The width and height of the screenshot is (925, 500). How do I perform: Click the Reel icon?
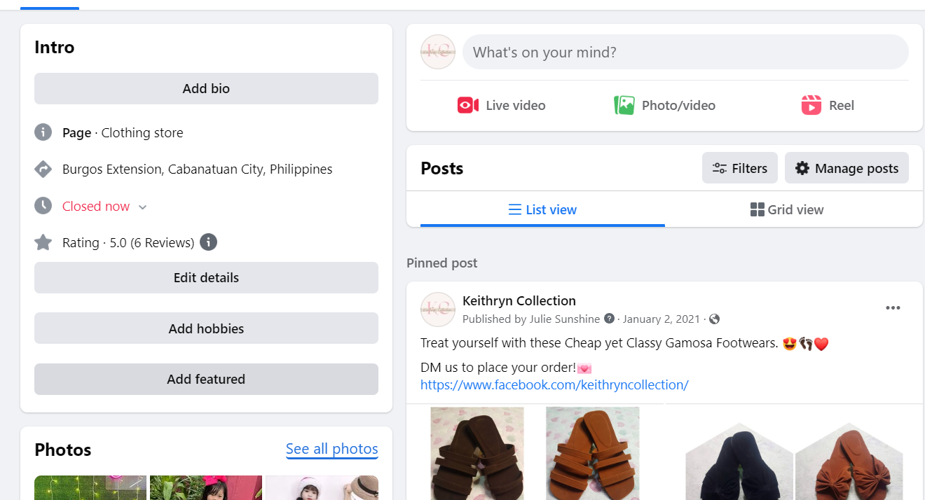(x=811, y=106)
